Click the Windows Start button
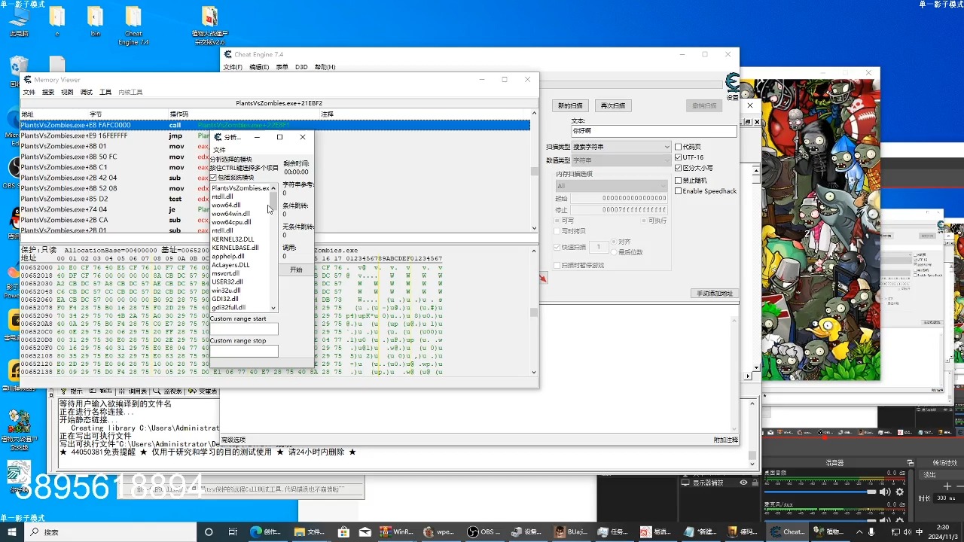Image resolution: width=964 pixels, height=542 pixels. click(x=12, y=531)
